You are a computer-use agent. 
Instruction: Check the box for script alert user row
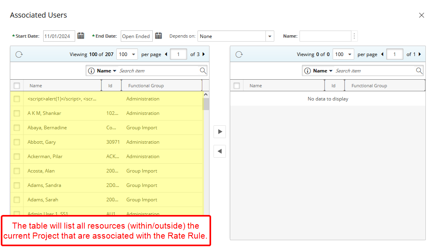17,99
